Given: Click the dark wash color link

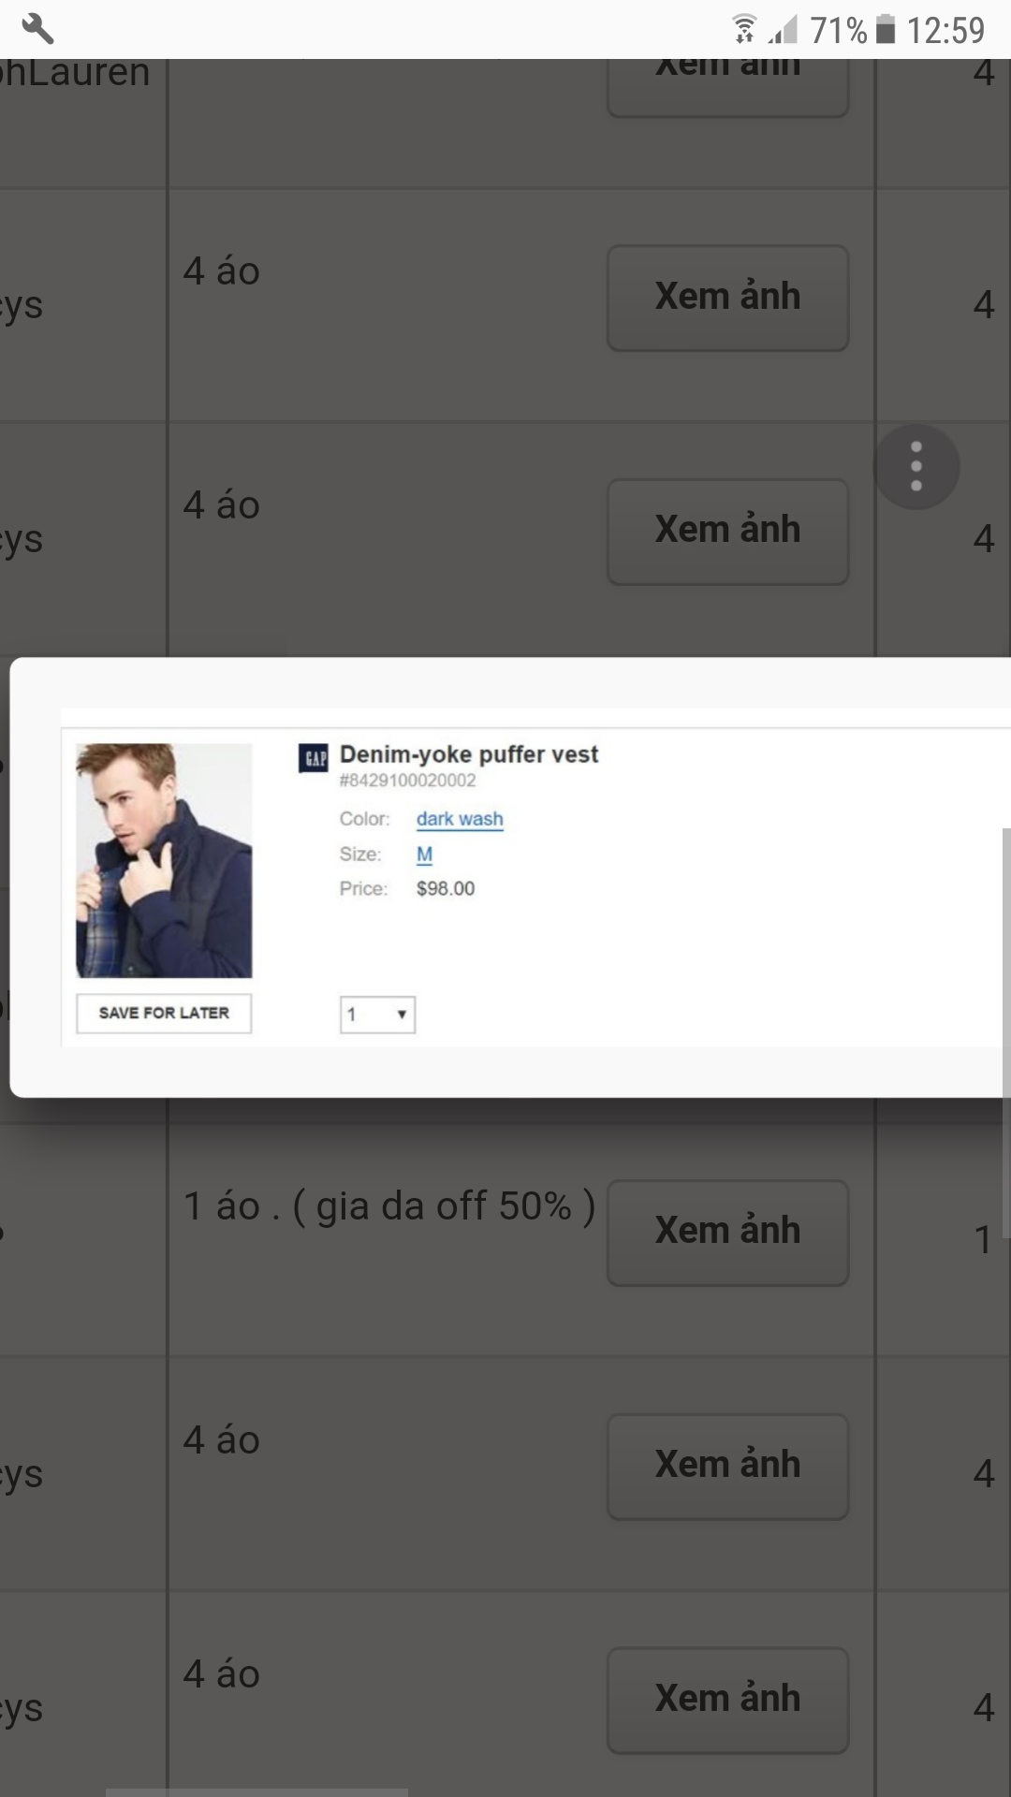Looking at the screenshot, I should coord(460,819).
